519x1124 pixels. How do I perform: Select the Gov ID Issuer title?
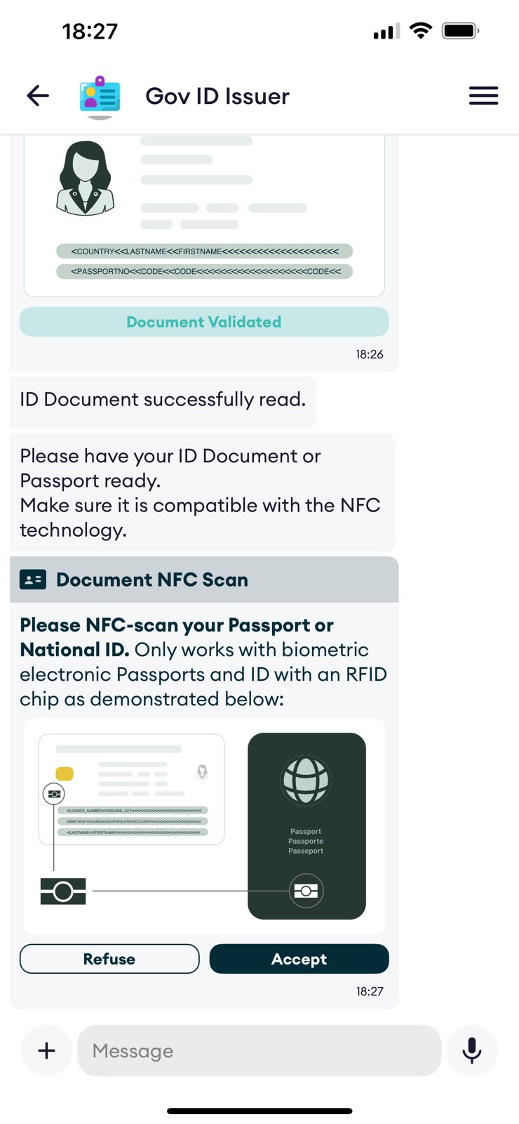point(217,96)
